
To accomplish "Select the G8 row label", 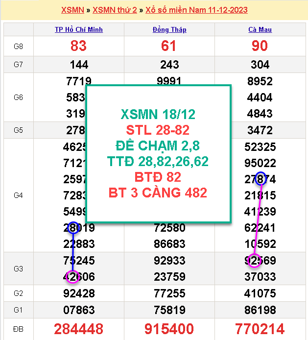I will (18, 46).
